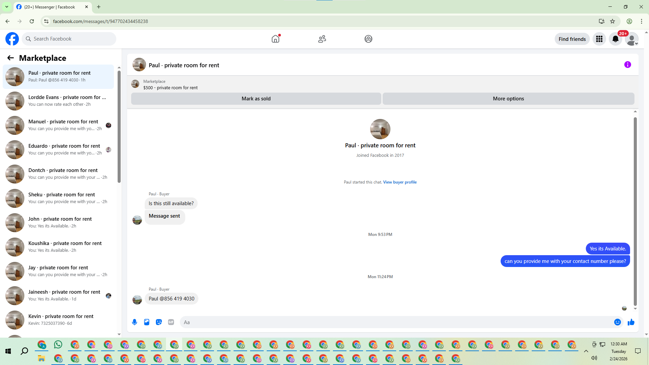This screenshot has width=649, height=365.
Task: Click the More options button
Action: pos(508,99)
